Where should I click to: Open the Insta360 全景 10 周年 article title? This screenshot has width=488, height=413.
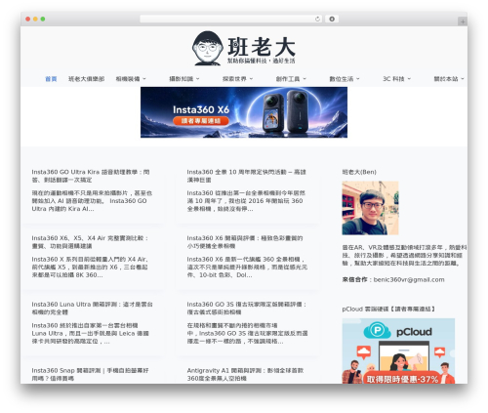coord(246,176)
